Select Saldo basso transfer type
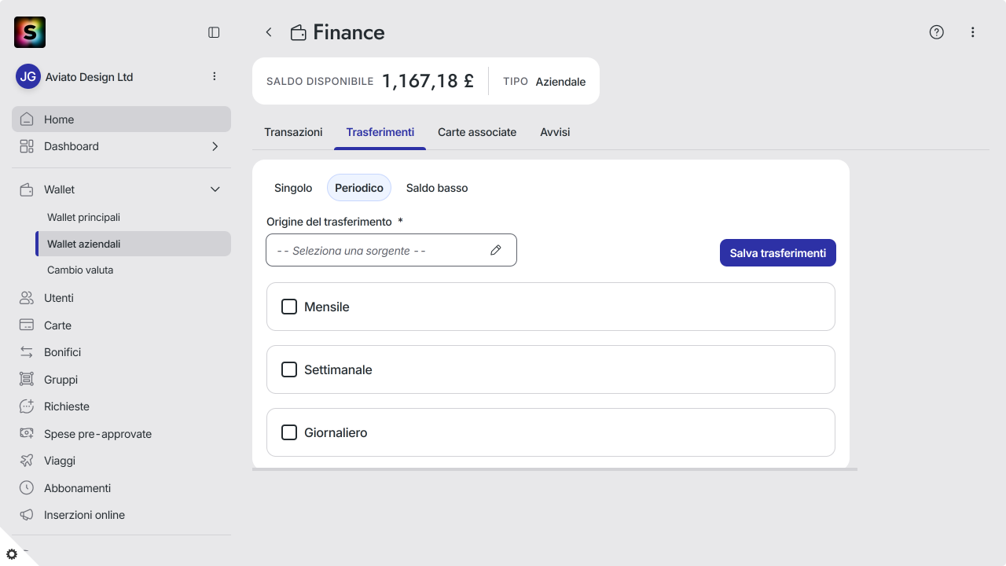Viewport: 1006px width, 566px height. 437,188
